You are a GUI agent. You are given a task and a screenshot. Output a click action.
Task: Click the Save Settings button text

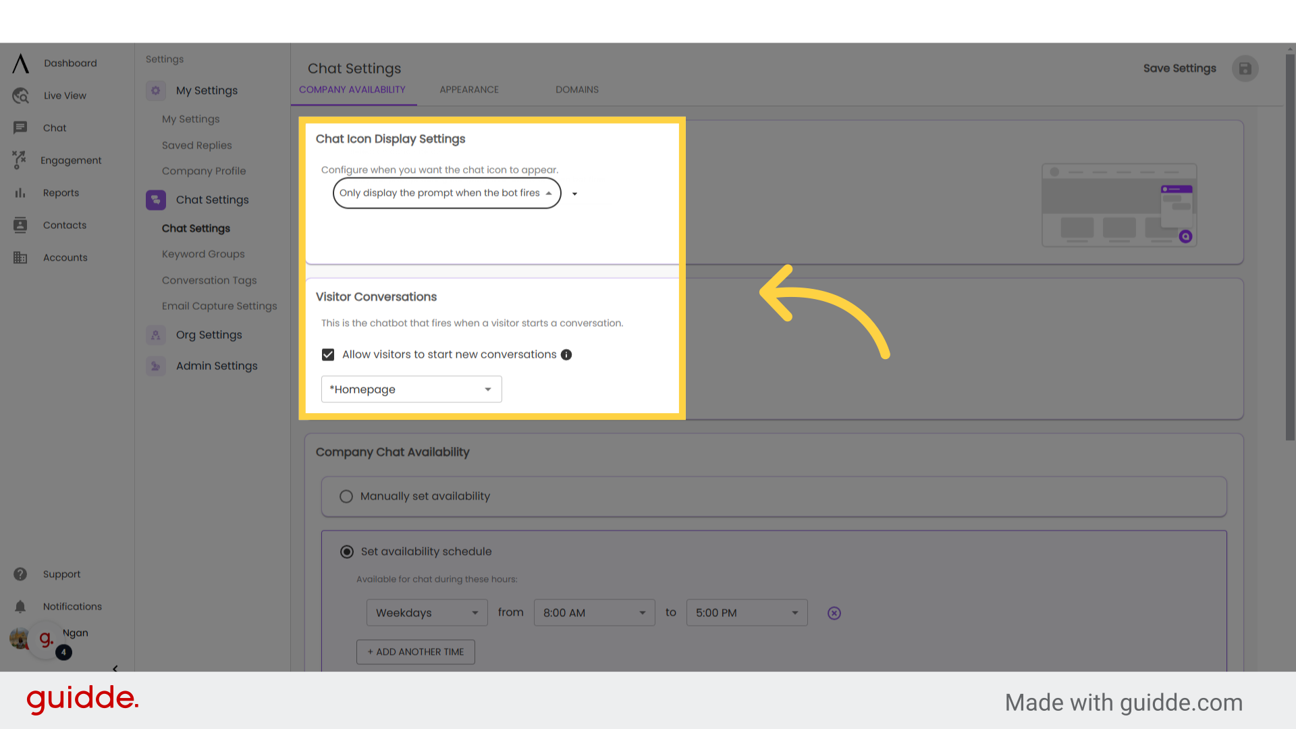click(x=1180, y=68)
